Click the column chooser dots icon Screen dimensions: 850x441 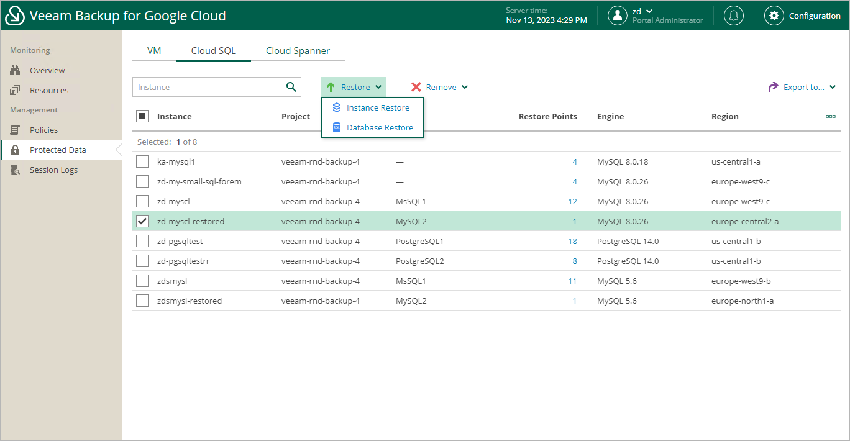830,116
